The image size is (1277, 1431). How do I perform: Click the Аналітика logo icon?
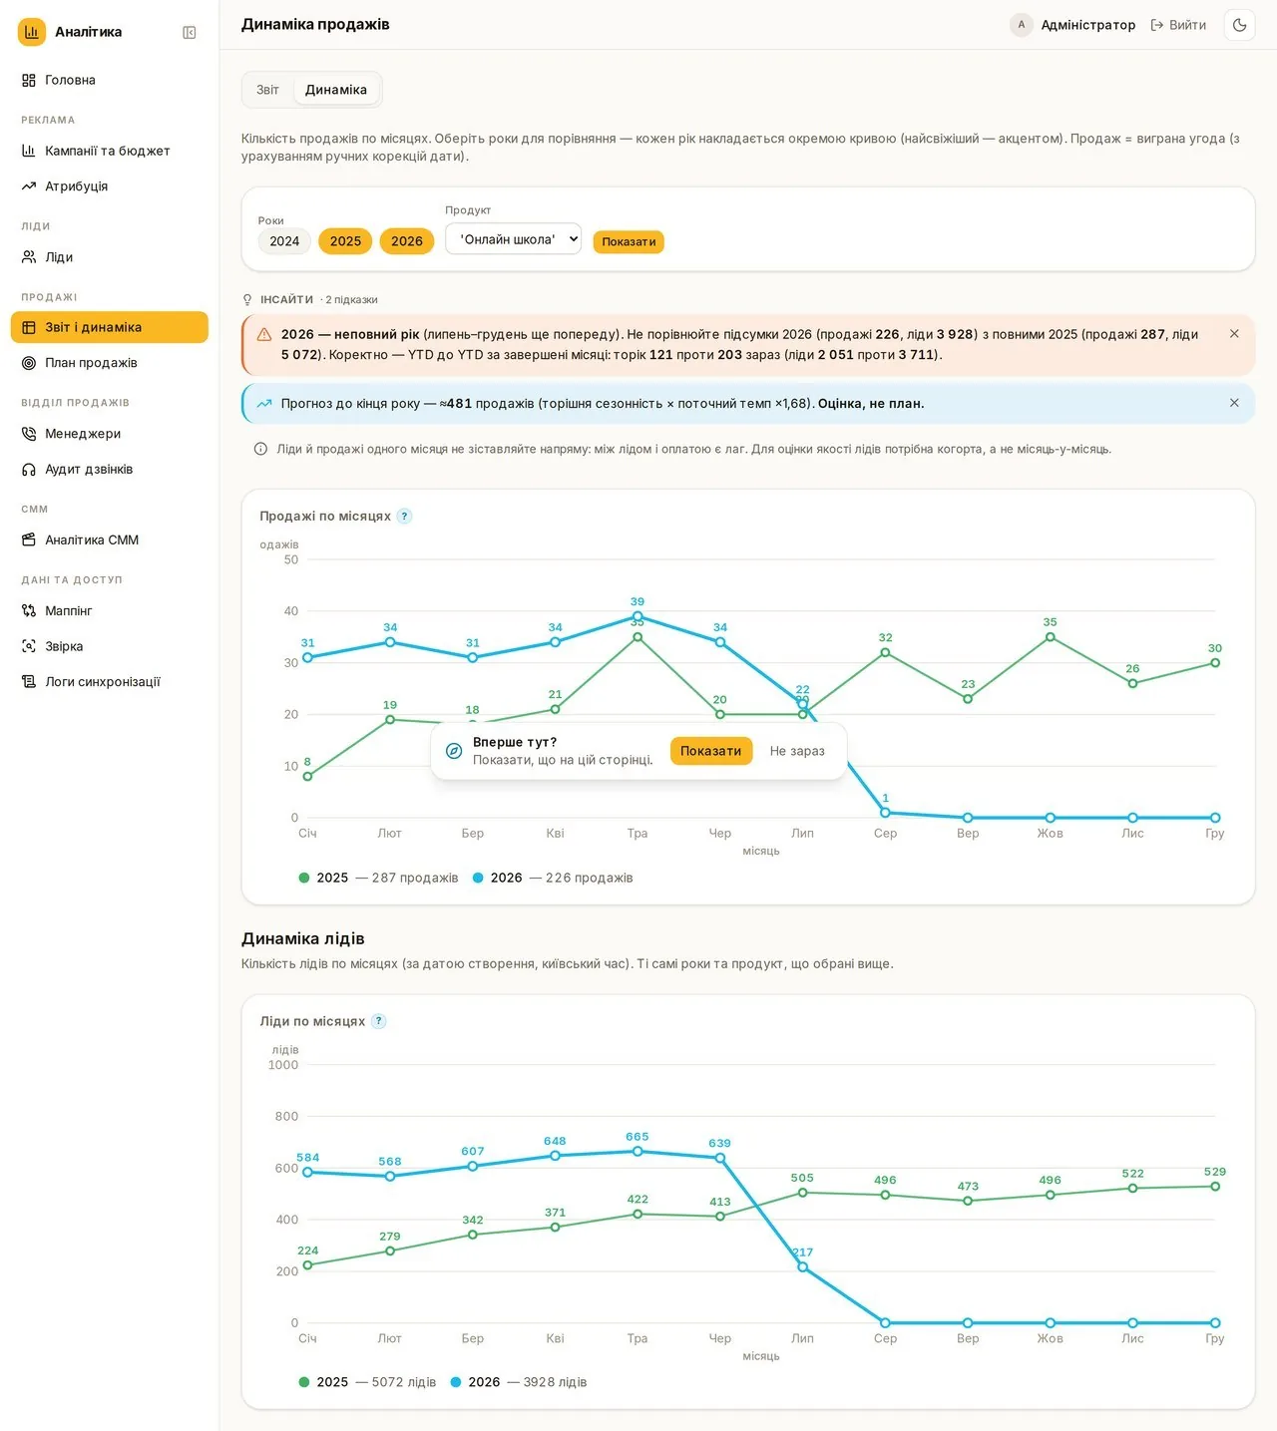[x=32, y=32]
